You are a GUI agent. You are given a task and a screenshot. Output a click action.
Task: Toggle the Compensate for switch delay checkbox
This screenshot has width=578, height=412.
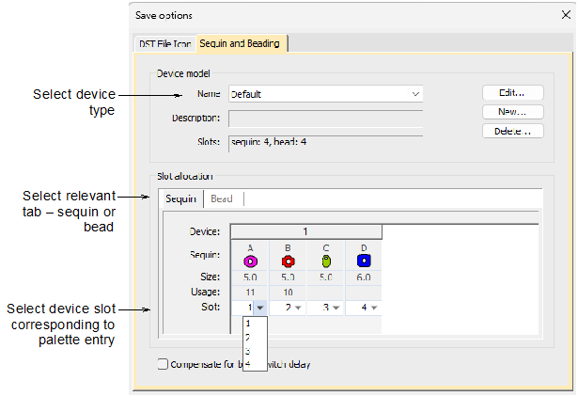[163, 364]
